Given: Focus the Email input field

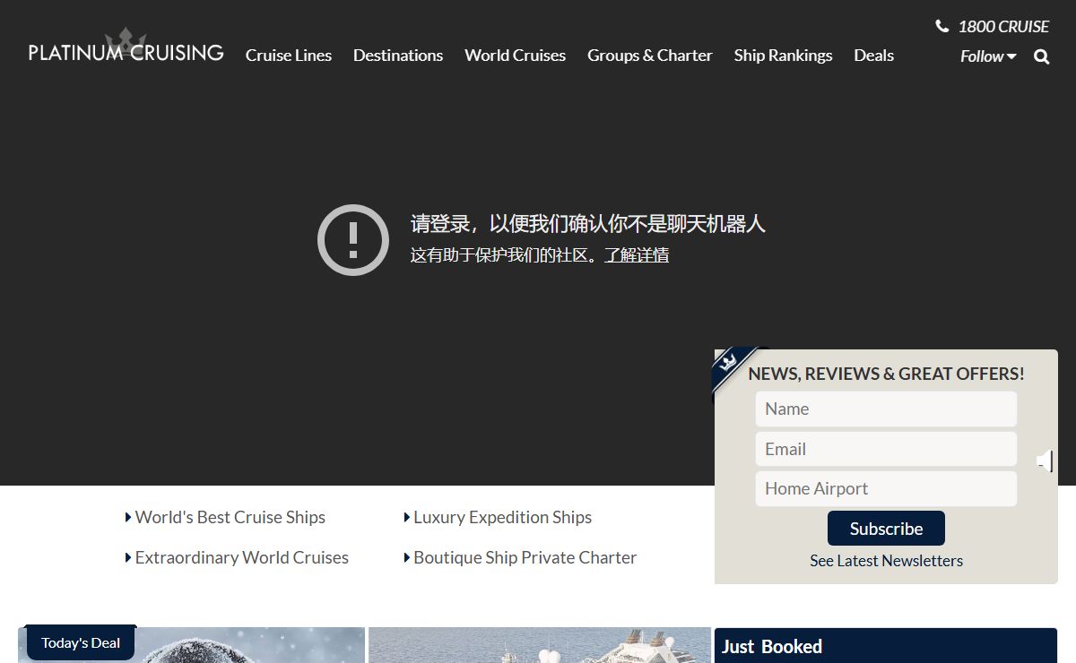Looking at the screenshot, I should 886,449.
